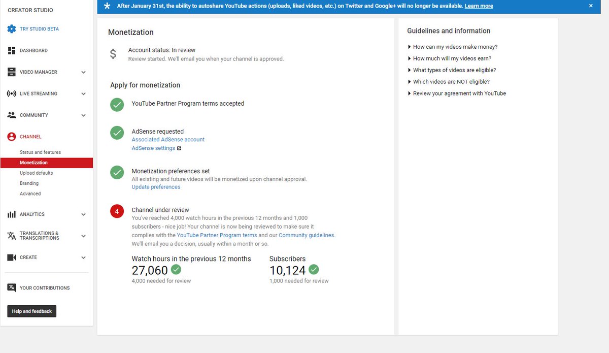609x353 pixels.
Task: Open the Community guidelines link
Action: click(x=307, y=235)
